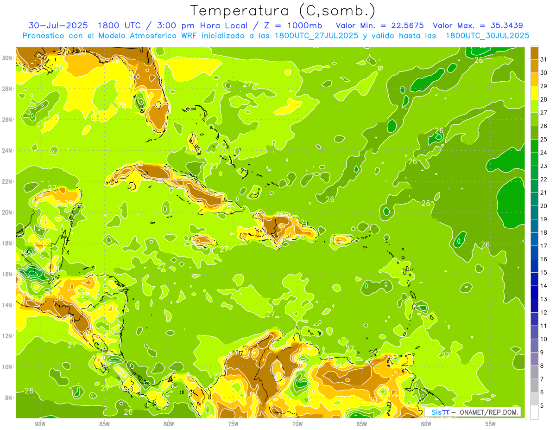Click the brown colorbar swatch above 31
The width and height of the screenshot is (556, 430).
coord(534,53)
